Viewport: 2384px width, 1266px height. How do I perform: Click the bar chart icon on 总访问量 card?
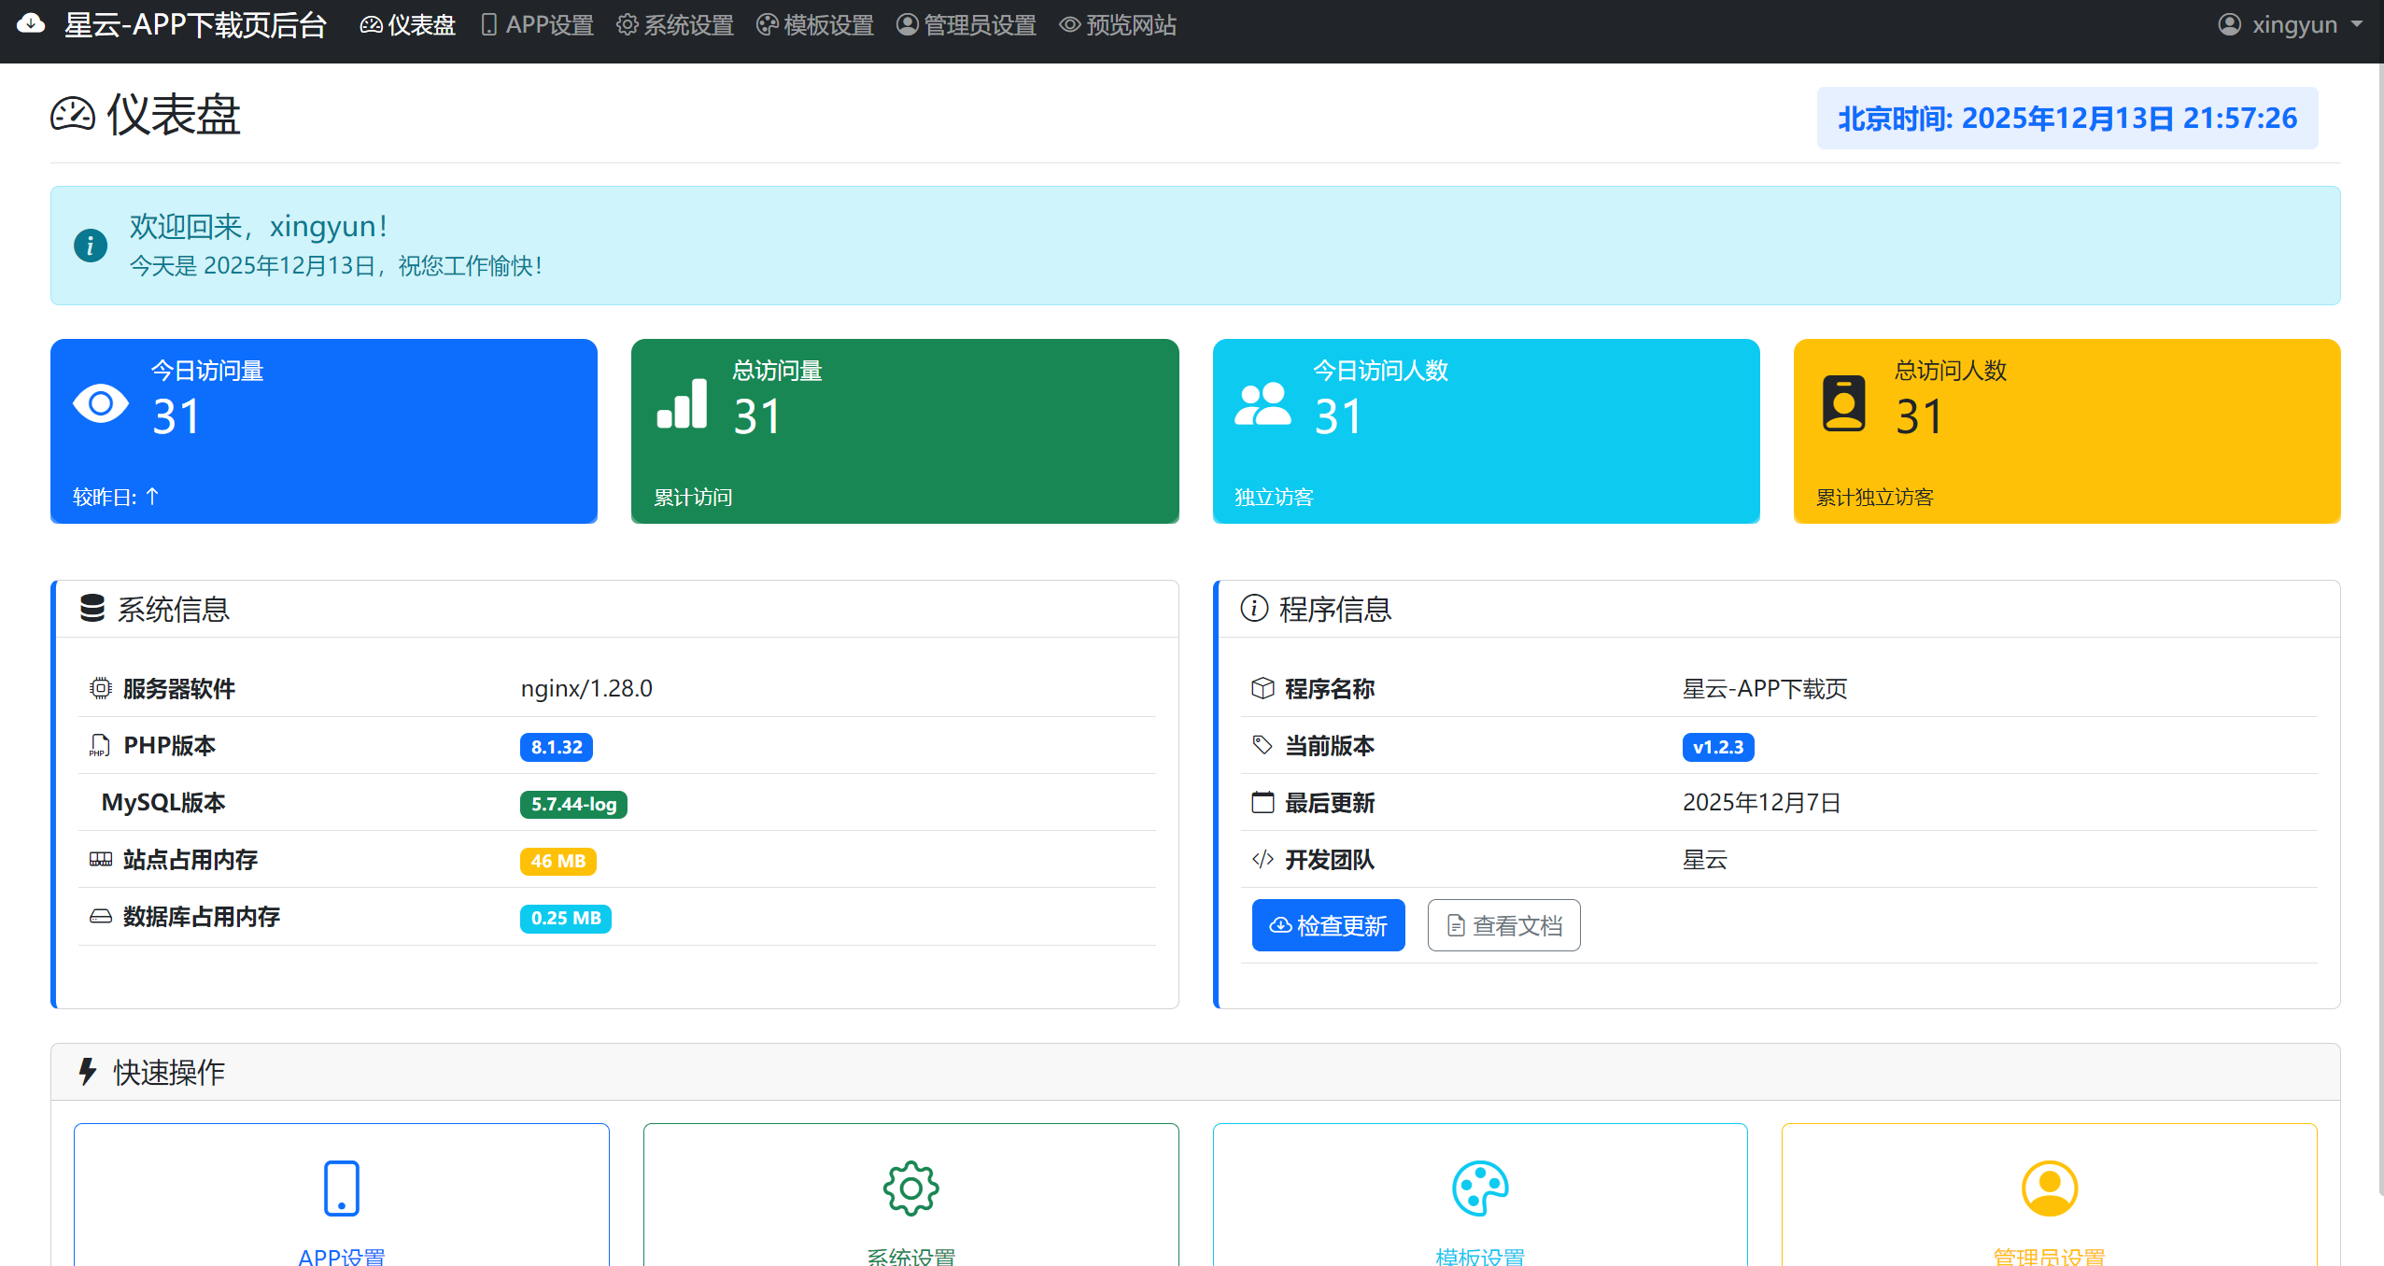pos(682,403)
